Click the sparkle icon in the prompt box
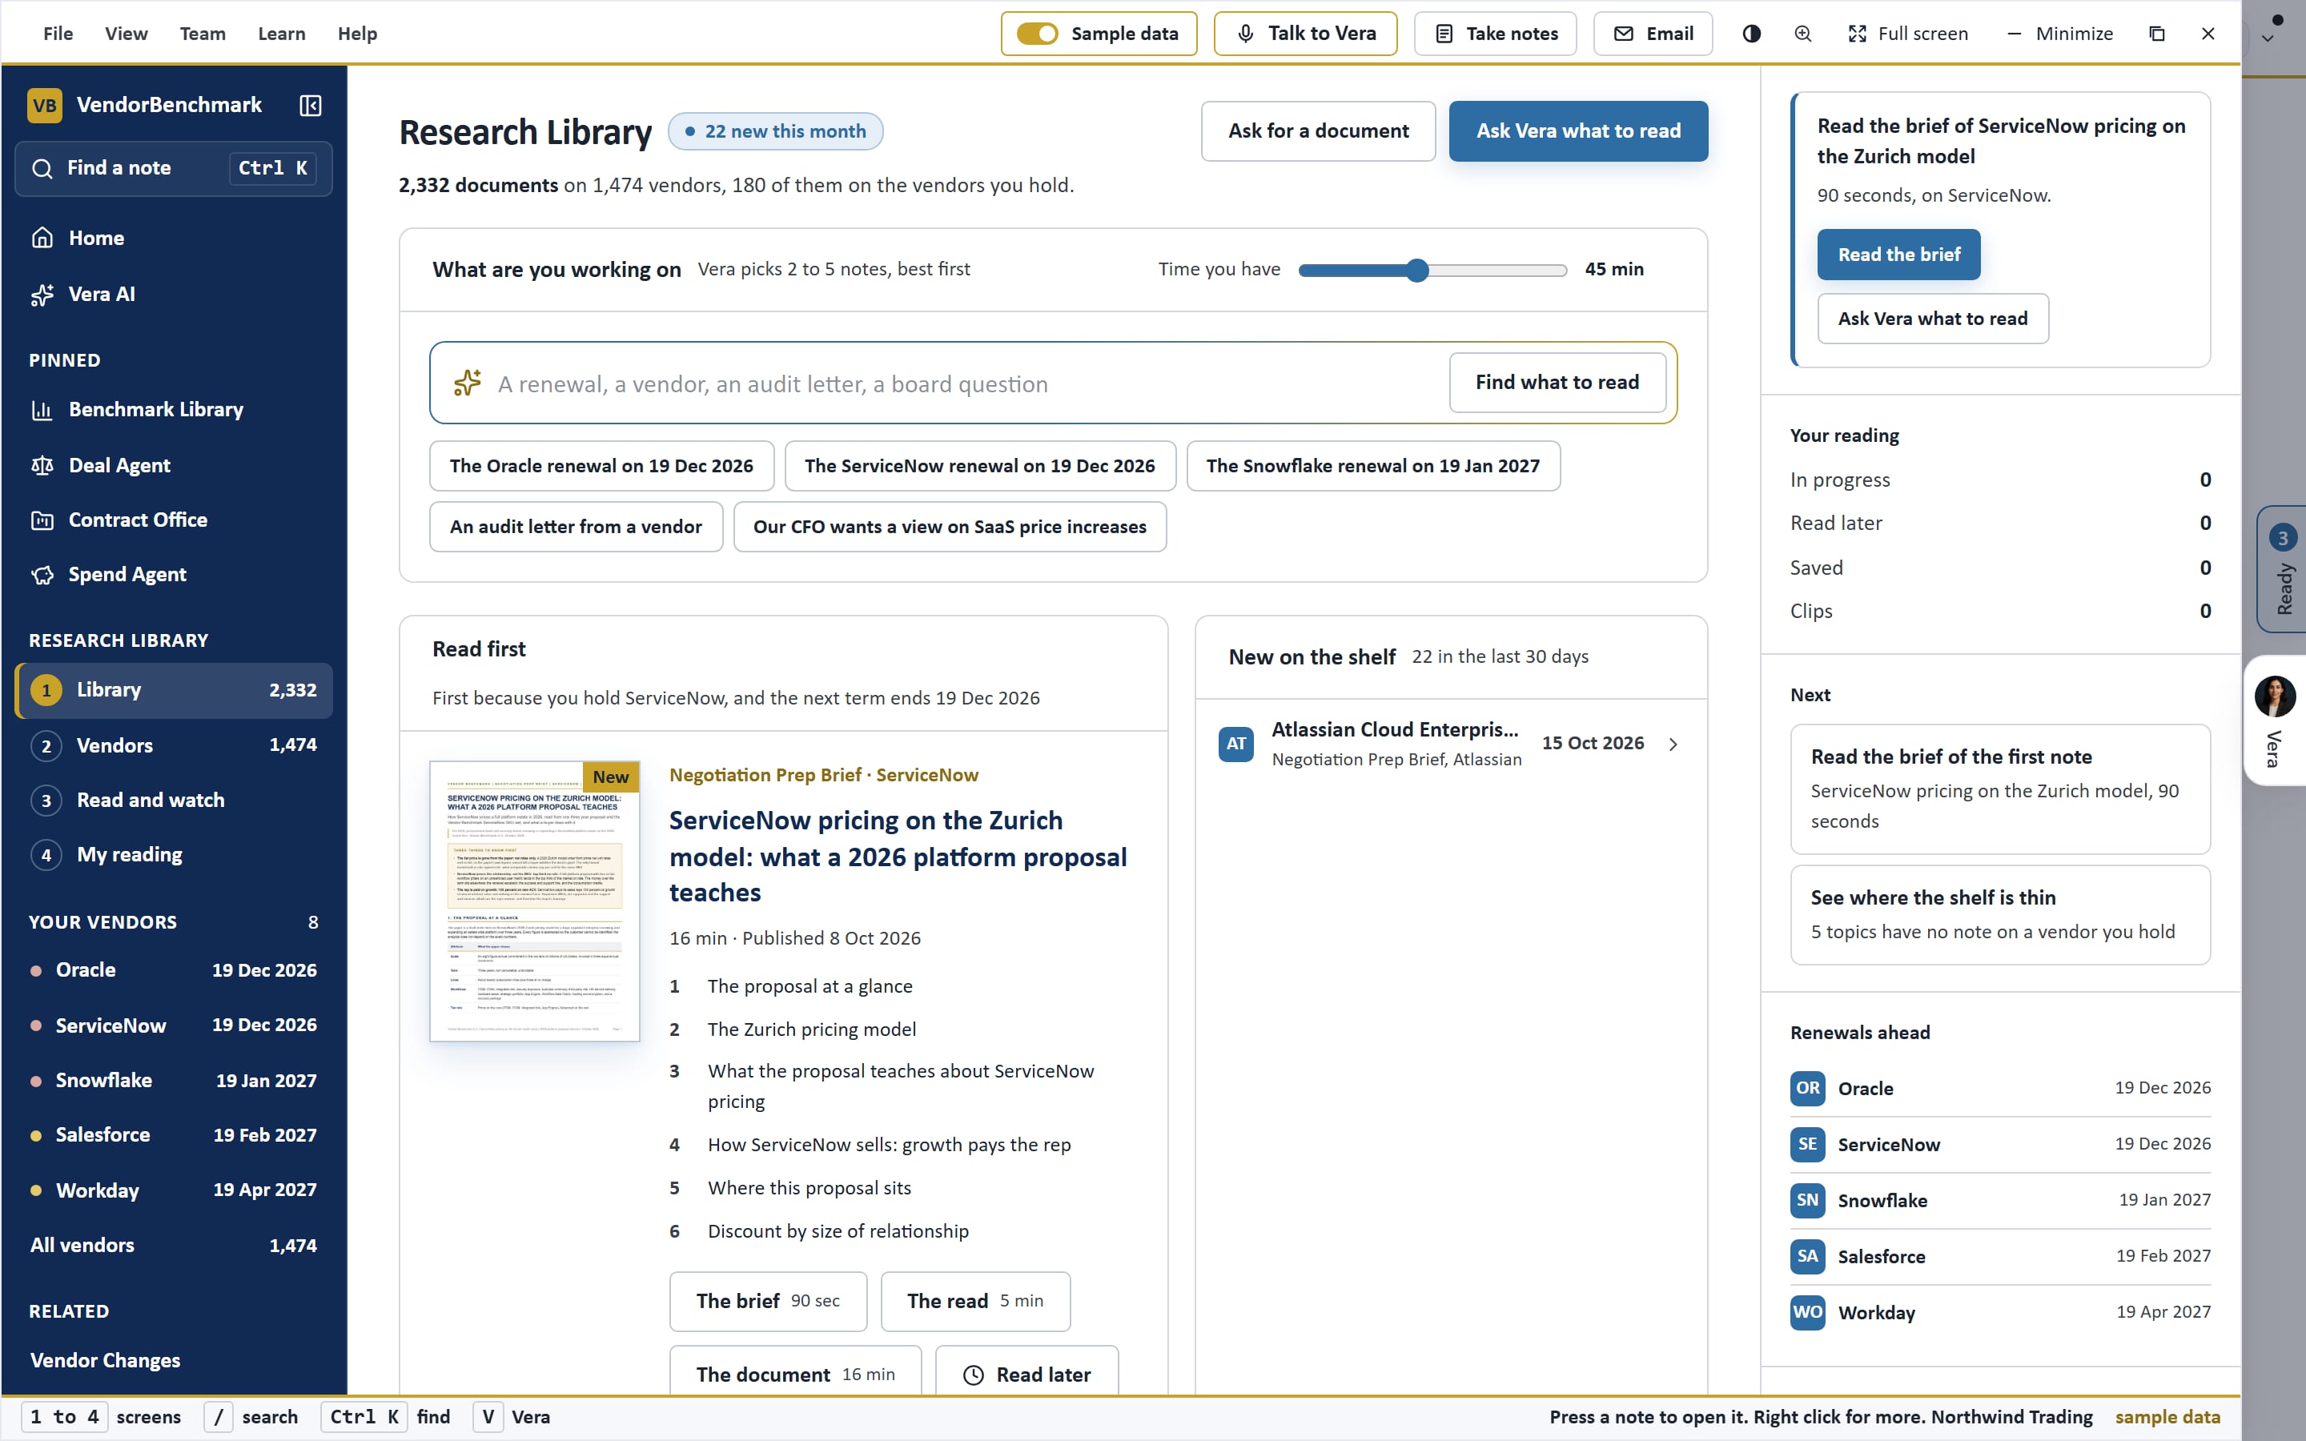2306x1441 pixels. pyautogui.click(x=467, y=383)
